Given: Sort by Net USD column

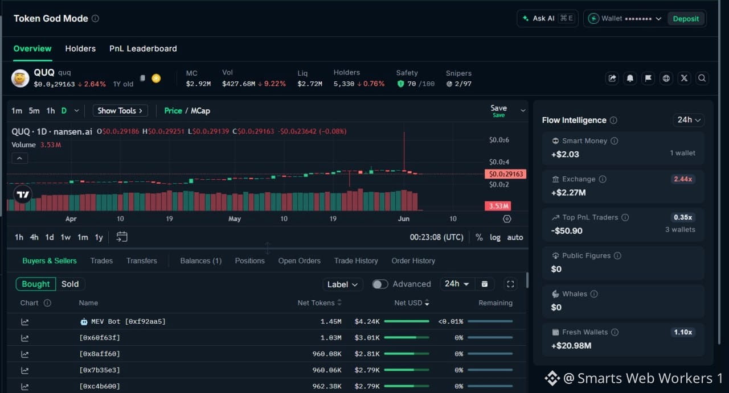Looking at the screenshot, I should pyautogui.click(x=412, y=303).
